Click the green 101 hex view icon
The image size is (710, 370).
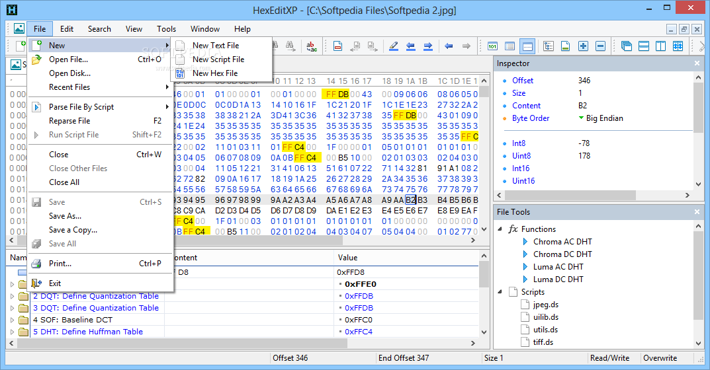(x=492, y=46)
